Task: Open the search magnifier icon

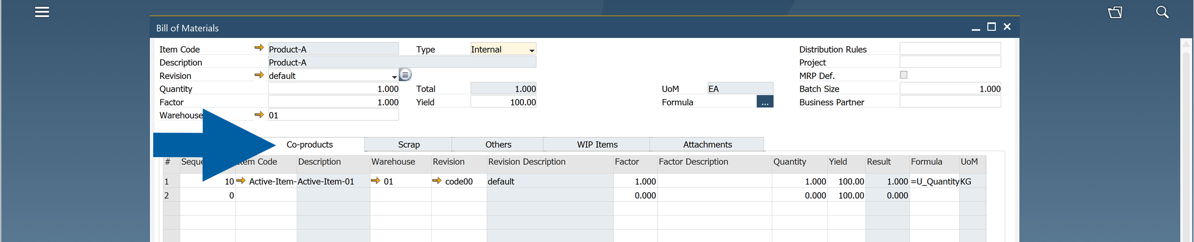Action: pyautogui.click(x=1162, y=12)
